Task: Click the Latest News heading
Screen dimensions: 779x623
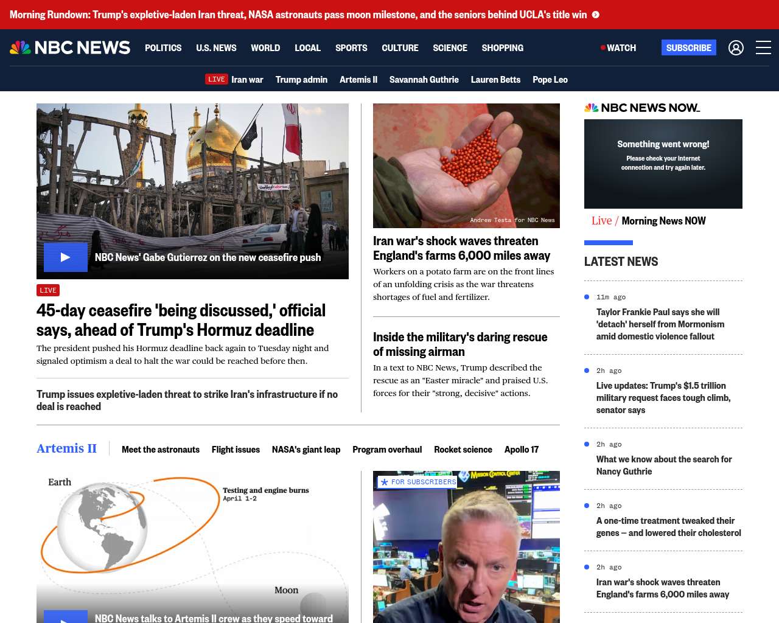Action: tap(621, 262)
